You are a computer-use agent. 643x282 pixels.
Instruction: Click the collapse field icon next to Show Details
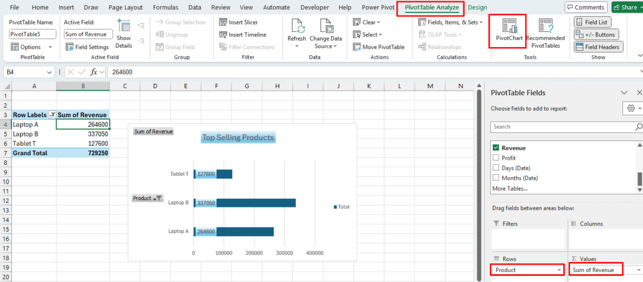[x=141, y=41]
